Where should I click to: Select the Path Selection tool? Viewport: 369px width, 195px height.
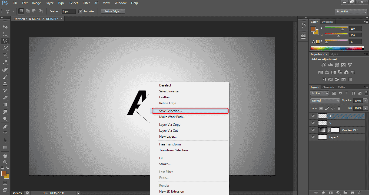pyautogui.click(x=5, y=141)
